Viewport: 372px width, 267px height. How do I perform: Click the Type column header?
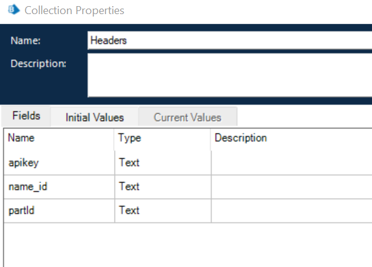point(162,138)
